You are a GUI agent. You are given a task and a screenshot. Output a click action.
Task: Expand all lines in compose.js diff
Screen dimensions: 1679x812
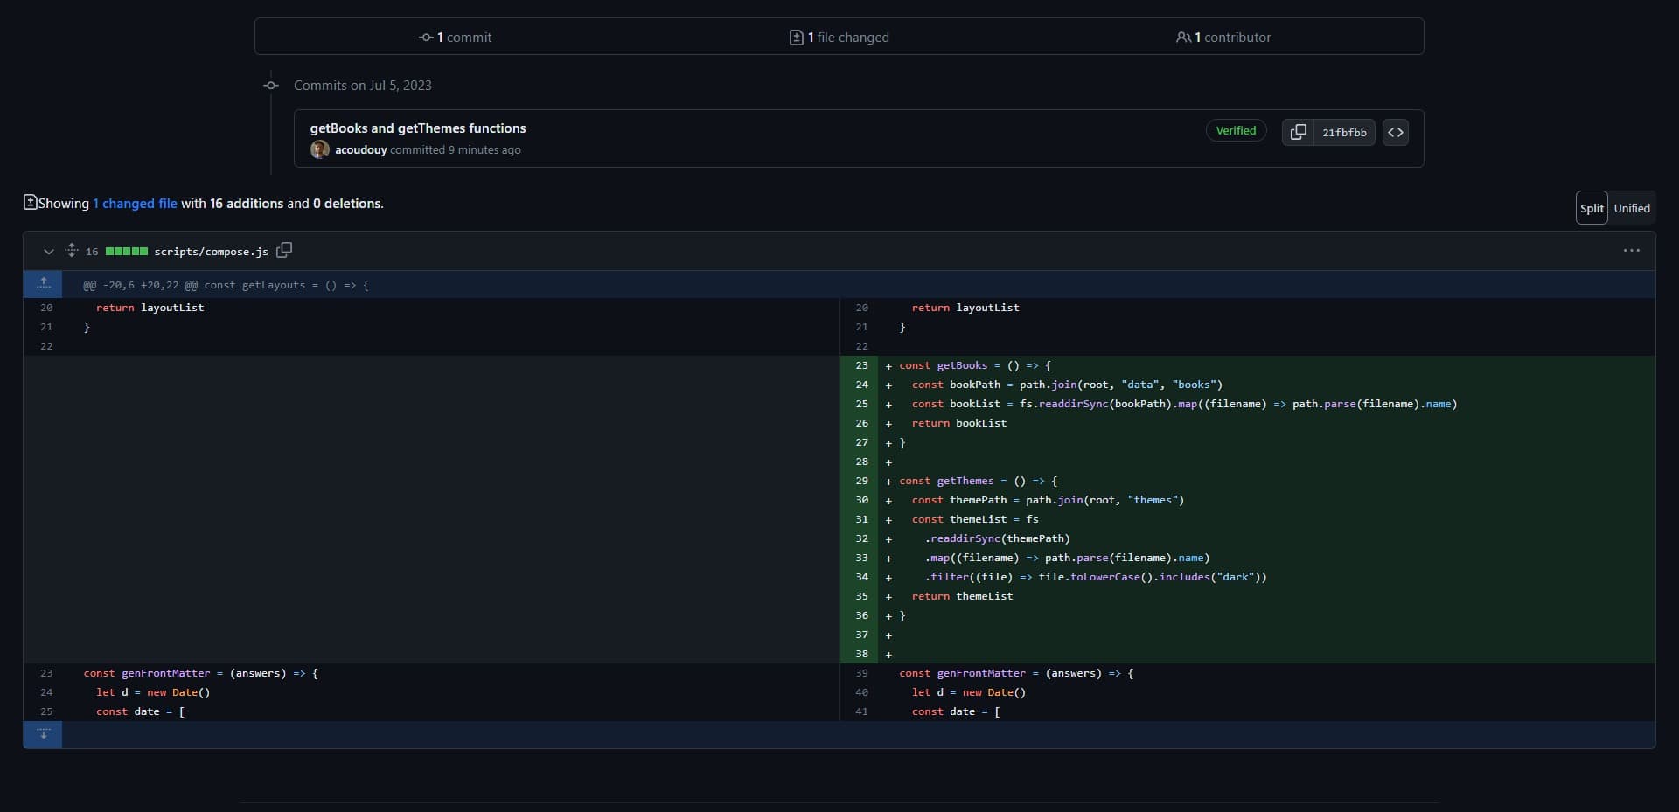(72, 251)
